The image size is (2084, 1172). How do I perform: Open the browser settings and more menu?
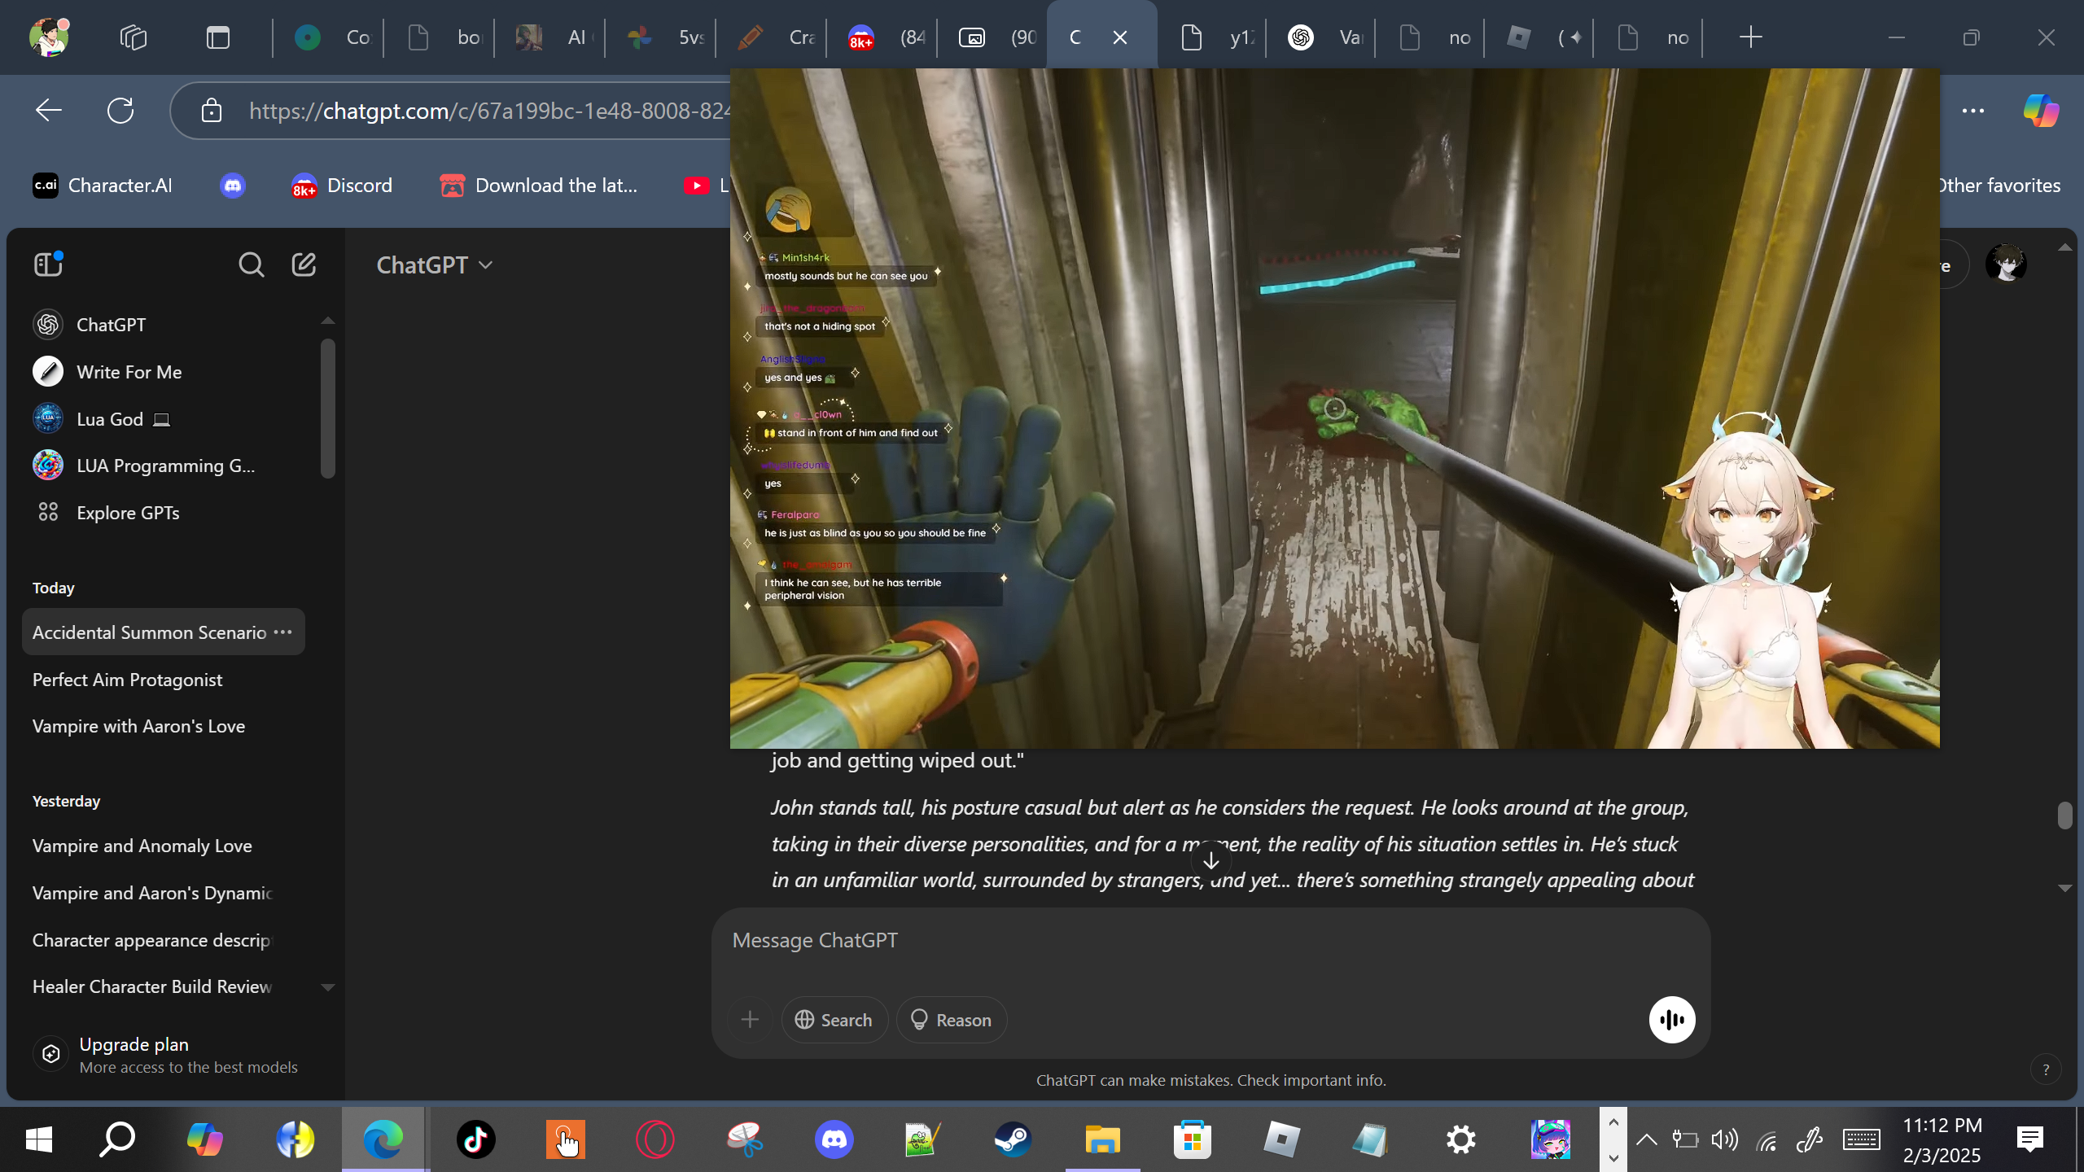pos(1973,110)
